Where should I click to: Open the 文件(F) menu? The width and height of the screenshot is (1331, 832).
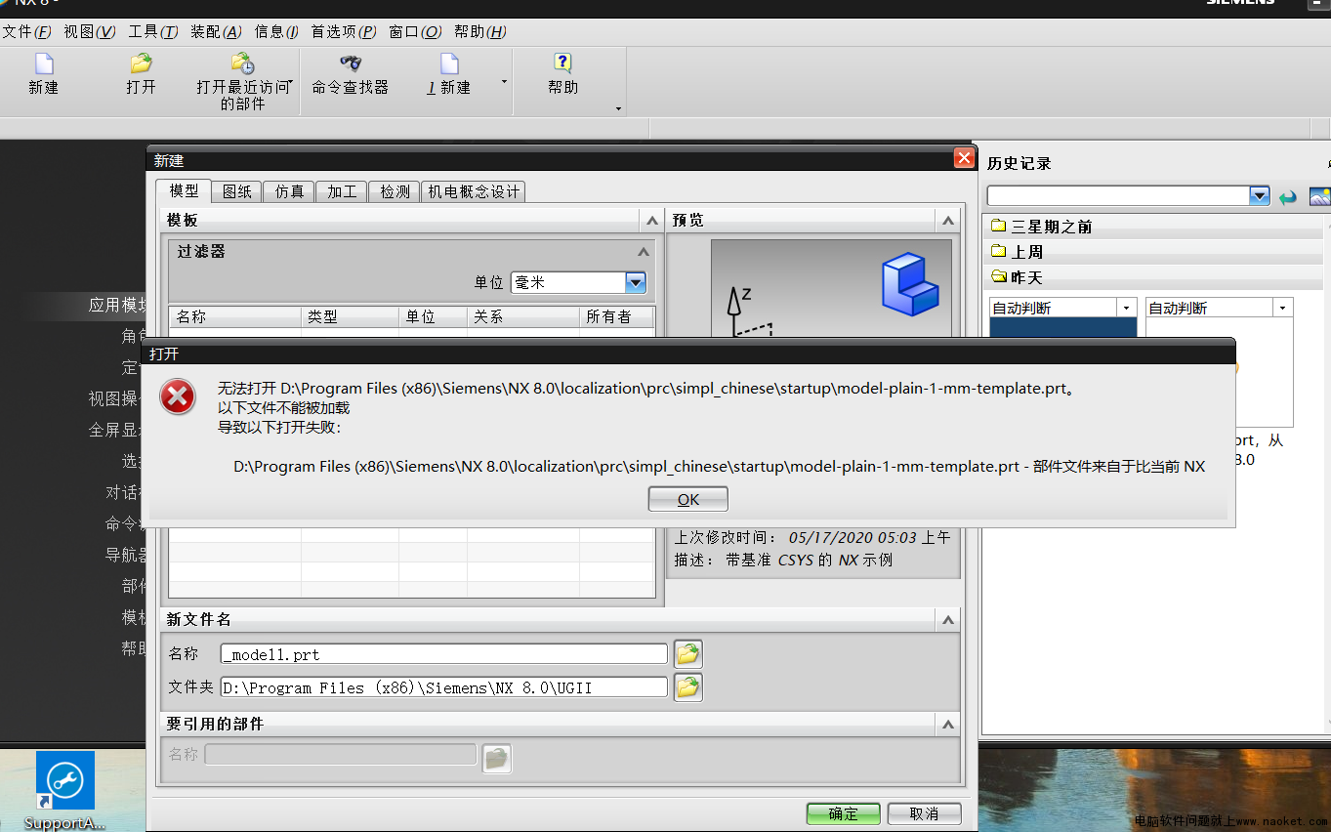click(26, 31)
